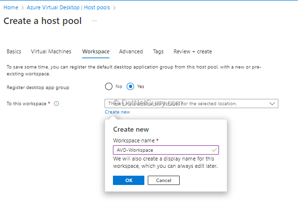Cancel the Create new dialog
Screen dimensions: 298x207
coord(163,180)
